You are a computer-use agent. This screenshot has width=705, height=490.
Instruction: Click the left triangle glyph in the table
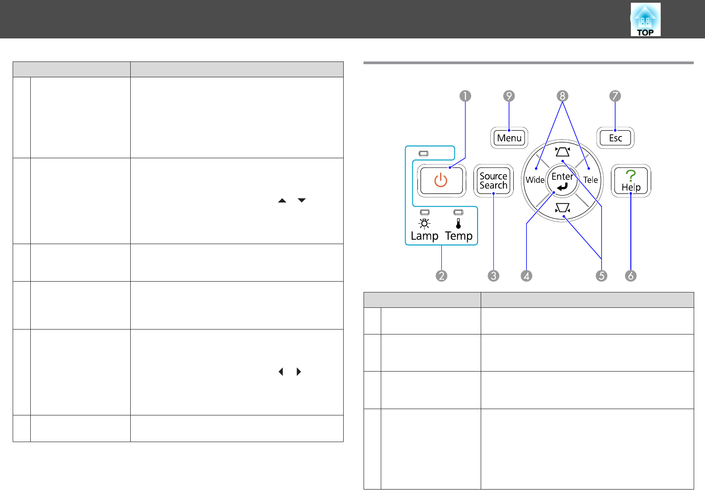pos(281,372)
